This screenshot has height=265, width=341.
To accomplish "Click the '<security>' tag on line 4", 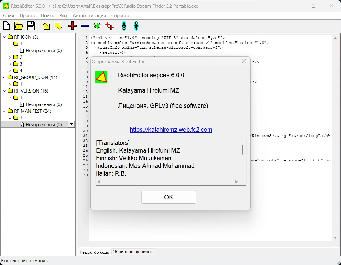I will click(x=112, y=52).
